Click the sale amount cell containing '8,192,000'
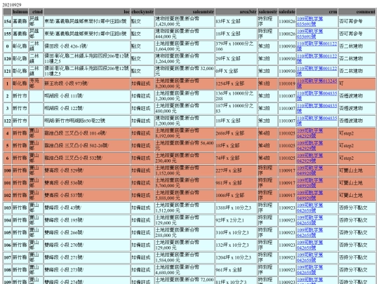Viewport: 379px width, 284px height. click(x=185, y=133)
